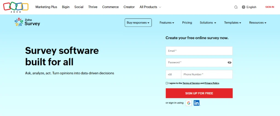Open the Creator menu item
The width and height of the screenshot is (280, 116).
(129, 7)
